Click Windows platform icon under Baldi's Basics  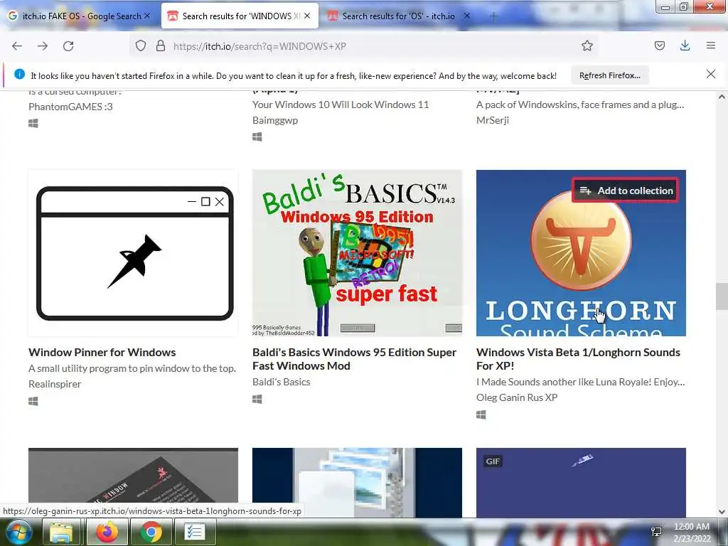[x=257, y=400]
